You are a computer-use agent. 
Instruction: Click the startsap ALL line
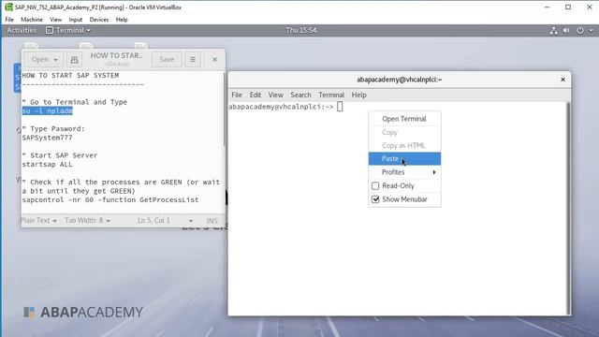click(47, 165)
